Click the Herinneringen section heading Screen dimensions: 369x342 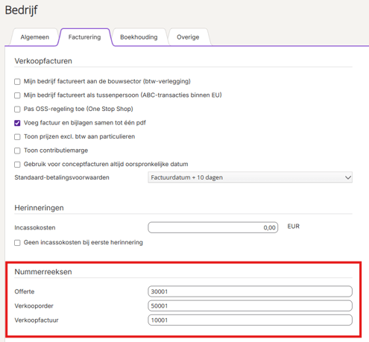[x=39, y=208]
